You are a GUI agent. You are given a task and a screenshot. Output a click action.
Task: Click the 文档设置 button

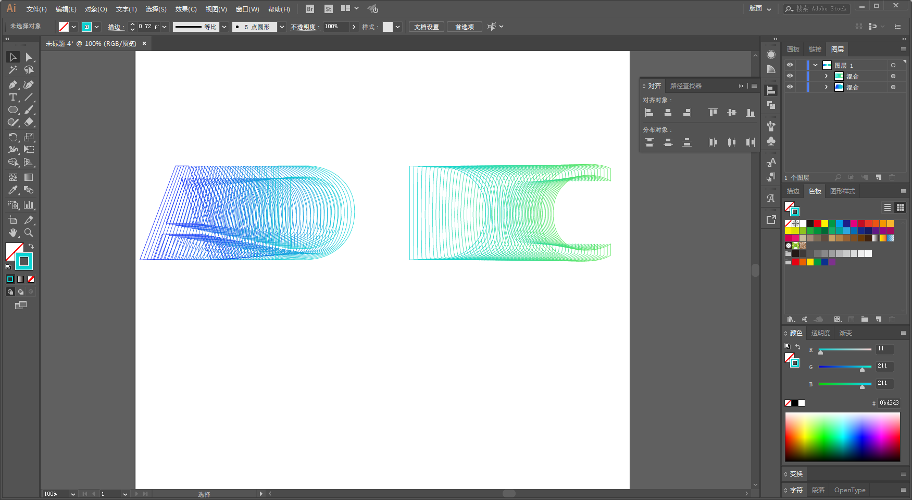tap(427, 27)
